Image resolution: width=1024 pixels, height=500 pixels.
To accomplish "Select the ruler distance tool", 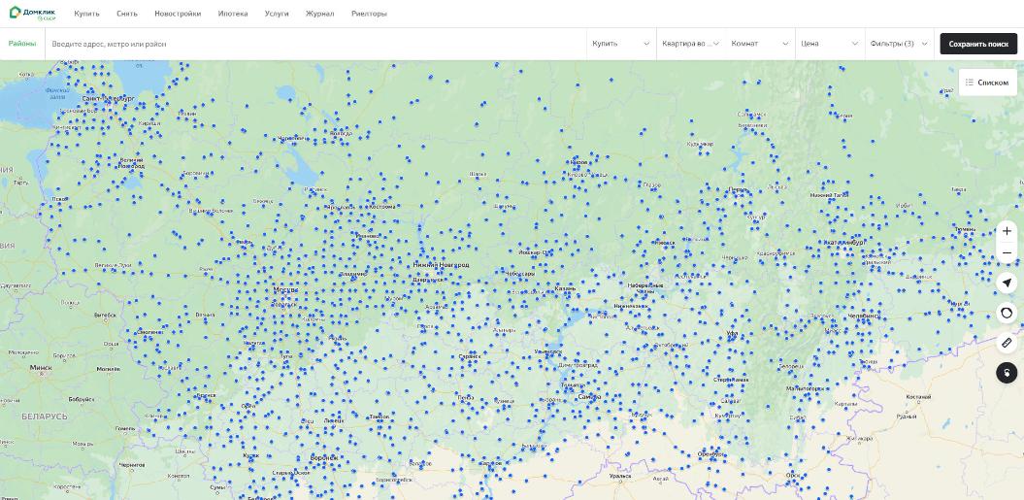I will [1007, 343].
